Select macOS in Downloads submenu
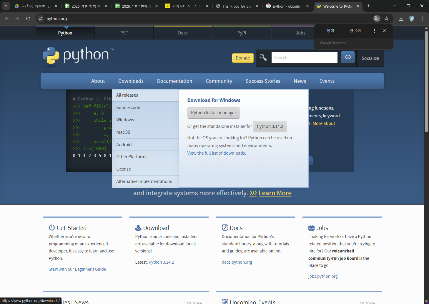 tap(145, 132)
